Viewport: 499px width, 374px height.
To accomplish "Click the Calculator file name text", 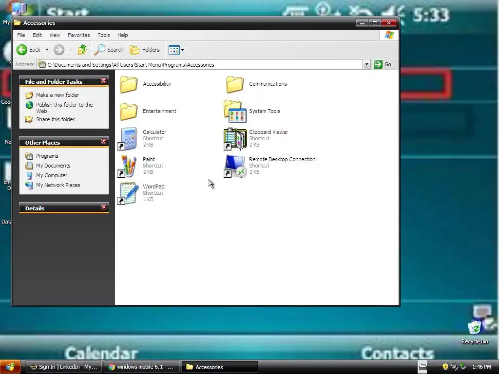I will pos(154,132).
